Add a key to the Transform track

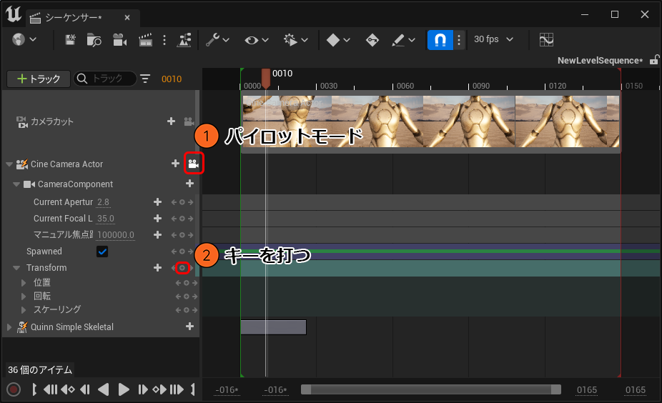[182, 268]
